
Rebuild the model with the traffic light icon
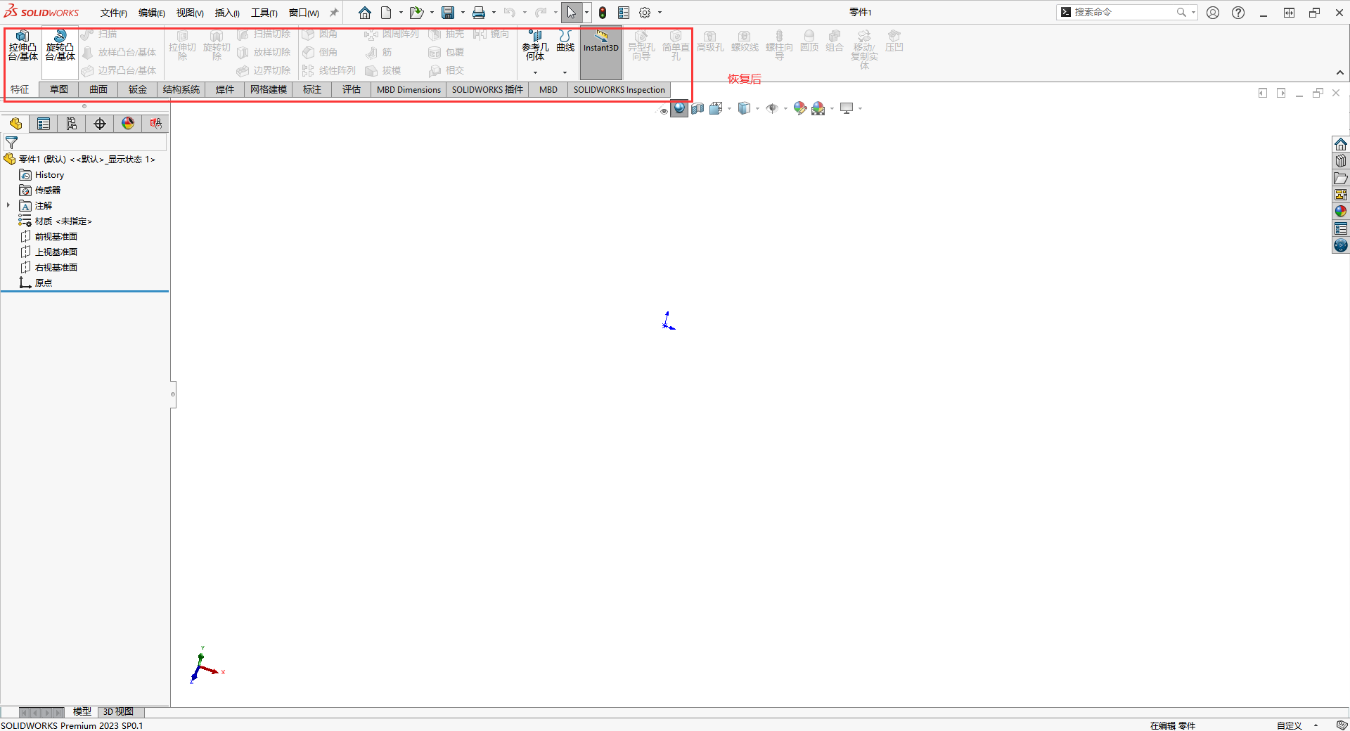point(603,13)
